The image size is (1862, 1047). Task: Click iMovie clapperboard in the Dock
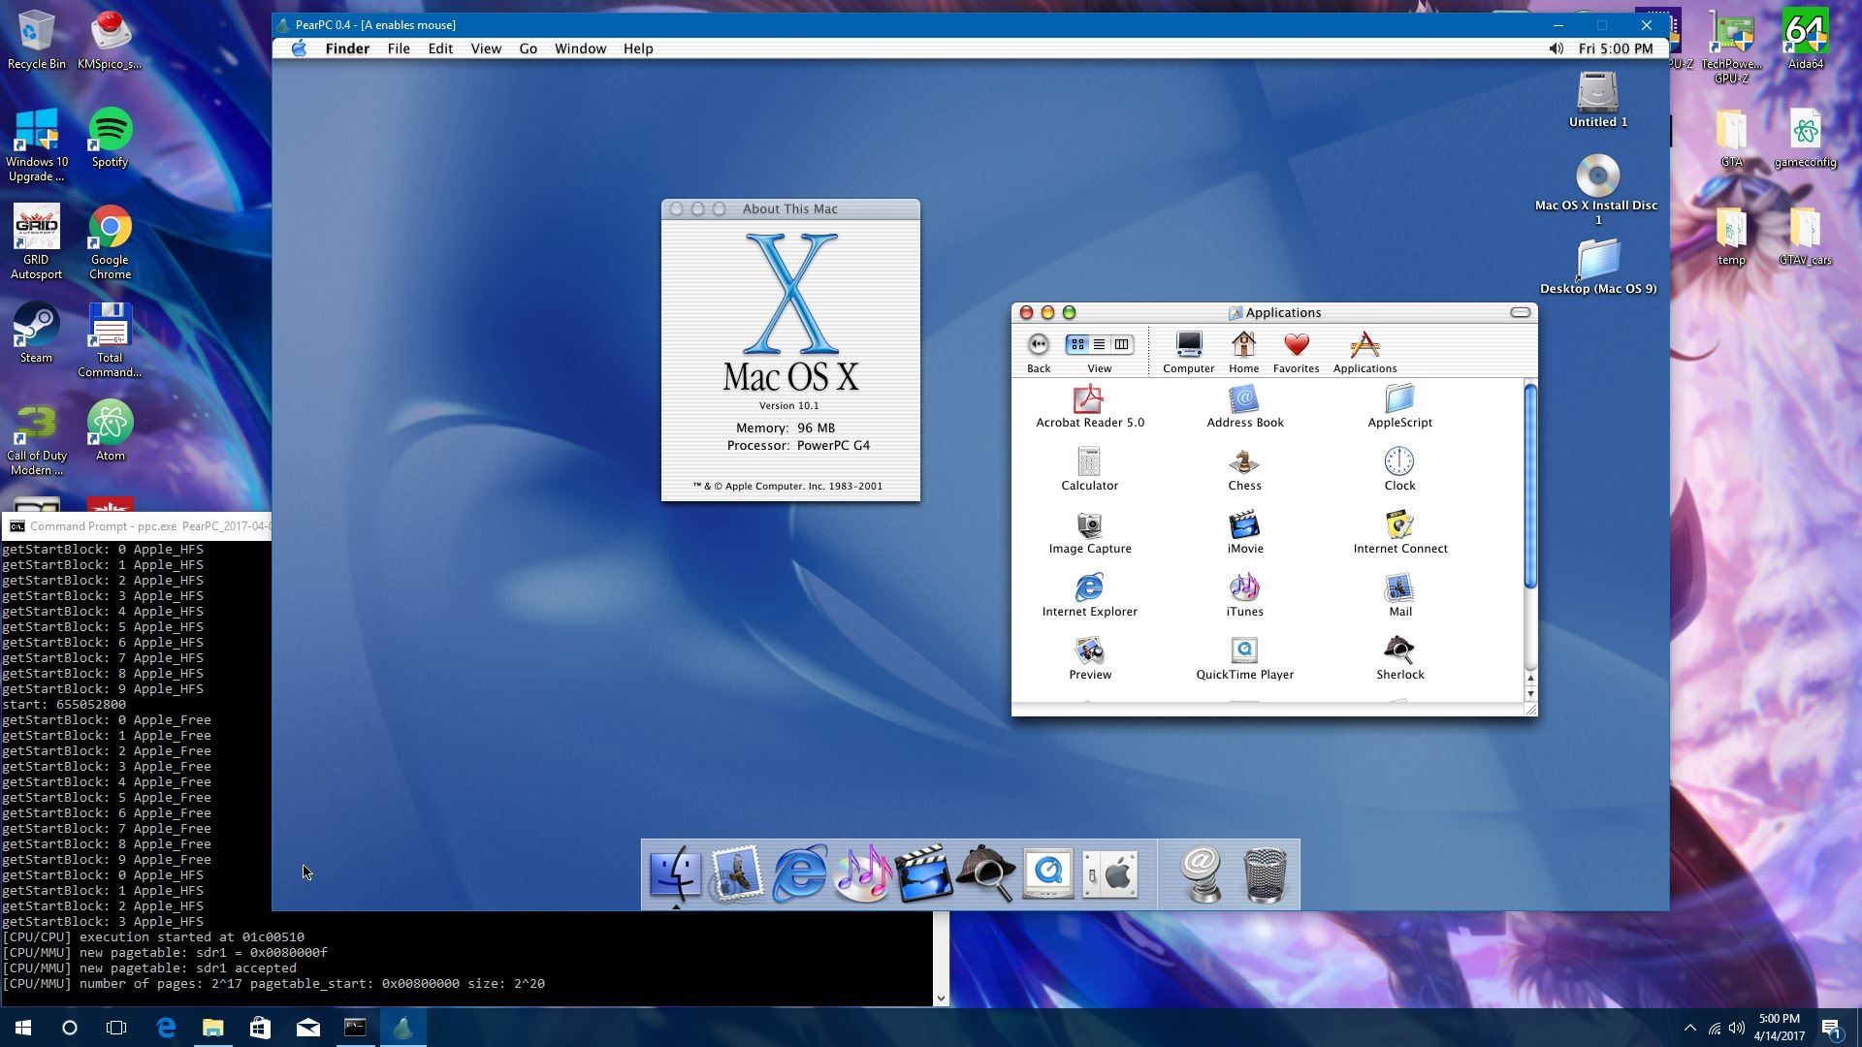(923, 873)
